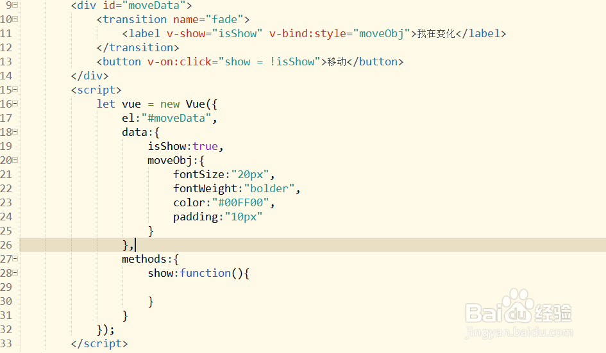The image size is (606, 353).
Task: Click the name="fade" attribute text
Action: [x=208, y=19]
